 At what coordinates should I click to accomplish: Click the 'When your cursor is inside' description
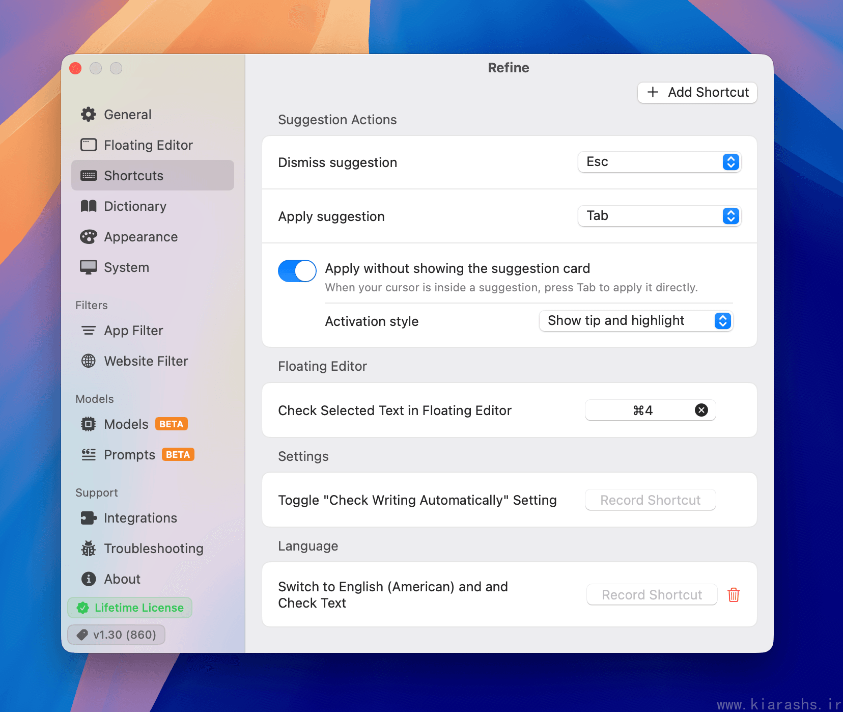point(511,288)
